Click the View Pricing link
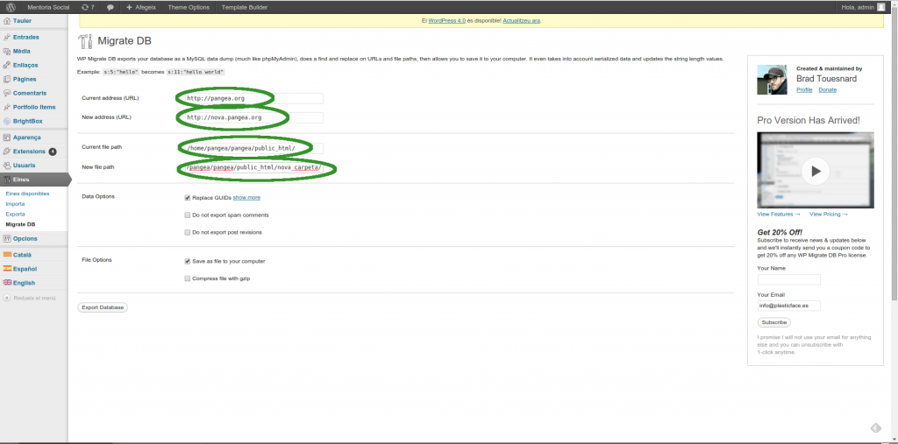This screenshot has width=898, height=444. coord(828,214)
